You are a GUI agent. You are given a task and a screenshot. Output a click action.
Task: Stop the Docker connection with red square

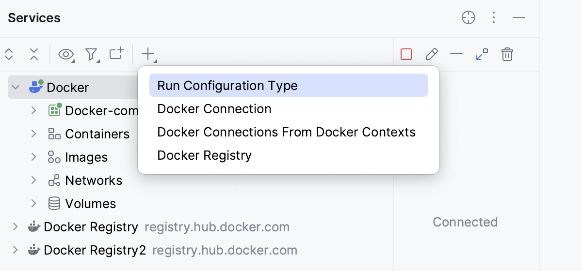[406, 54]
